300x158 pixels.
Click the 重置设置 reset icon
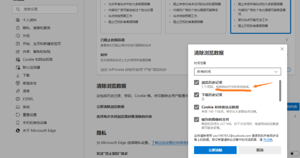[x=18, y=115]
